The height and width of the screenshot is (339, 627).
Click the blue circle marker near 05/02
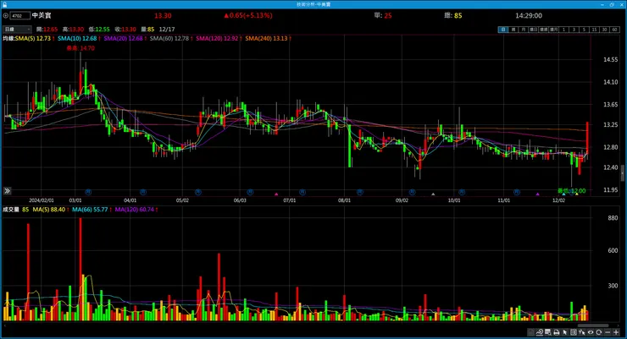point(198,192)
